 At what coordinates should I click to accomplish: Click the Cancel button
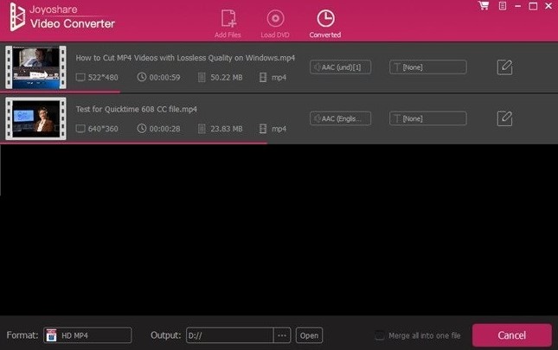point(512,335)
